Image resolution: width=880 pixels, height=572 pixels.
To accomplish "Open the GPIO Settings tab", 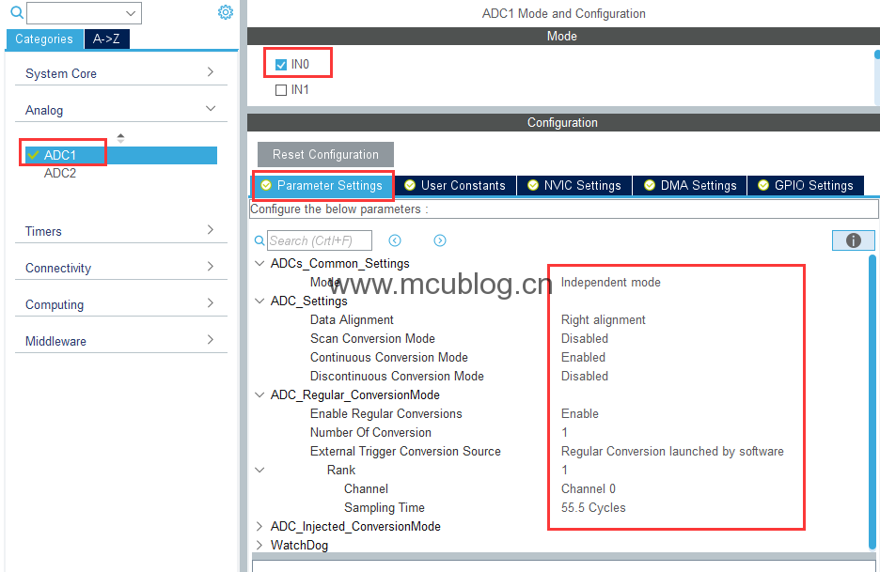I will coord(806,186).
